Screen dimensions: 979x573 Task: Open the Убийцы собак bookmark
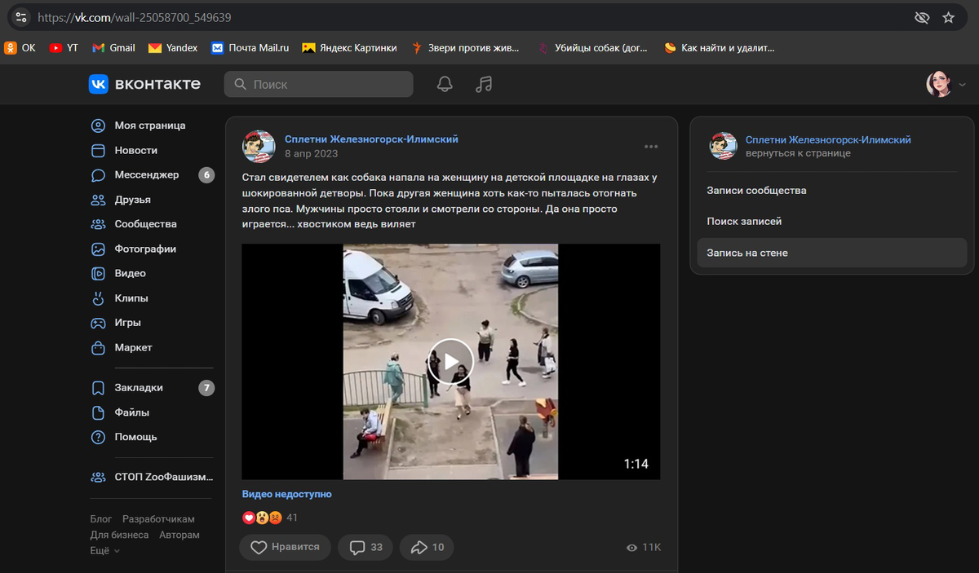tap(592, 48)
